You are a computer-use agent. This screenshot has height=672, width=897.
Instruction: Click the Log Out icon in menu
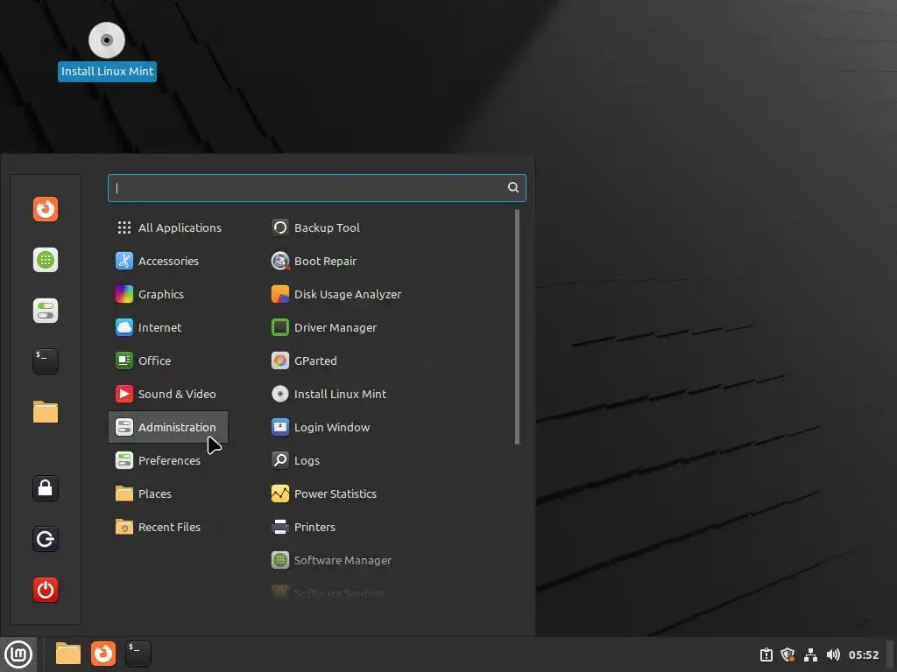[46, 539]
